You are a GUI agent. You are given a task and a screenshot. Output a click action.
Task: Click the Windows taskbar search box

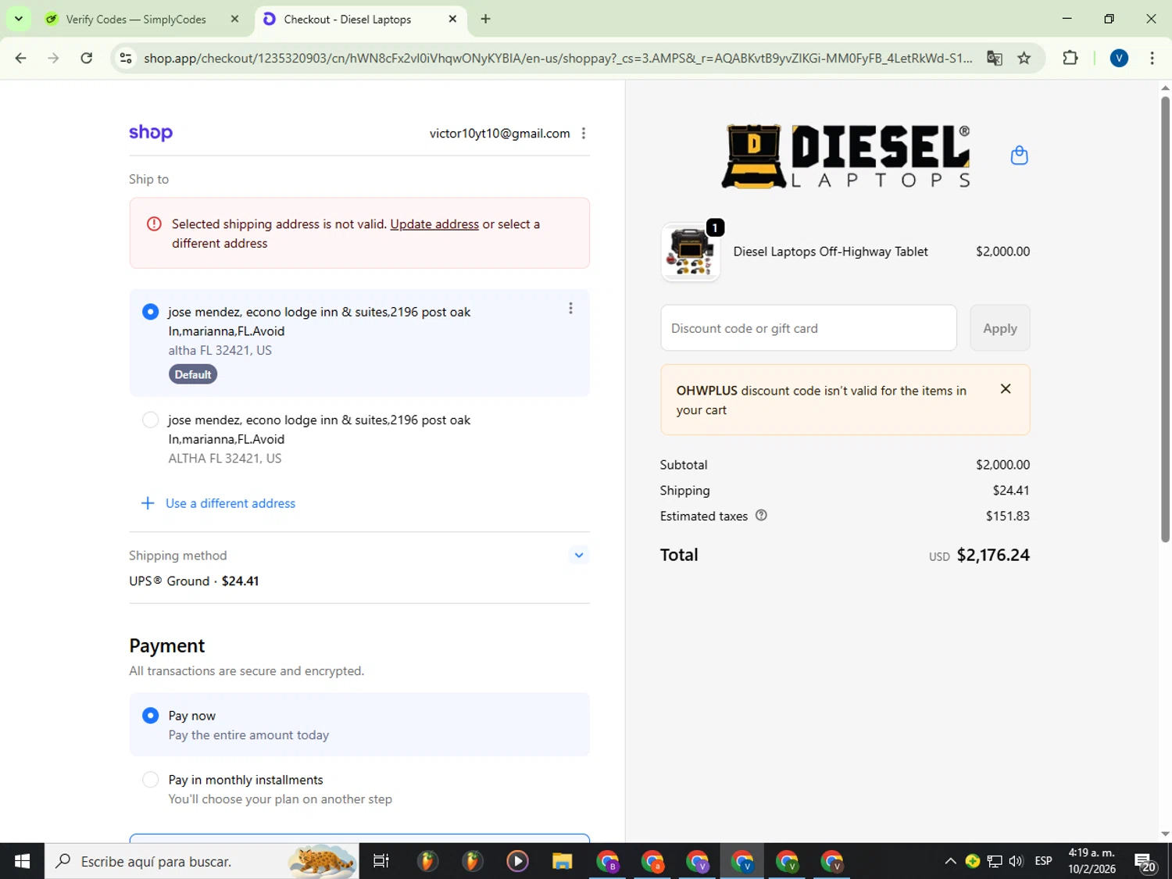tap(202, 861)
